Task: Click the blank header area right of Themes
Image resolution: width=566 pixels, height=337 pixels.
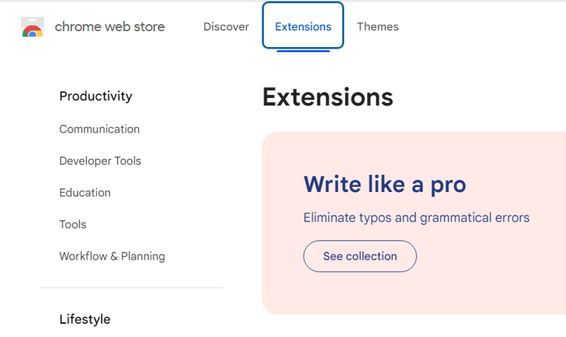Action: (x=486, y=27)
